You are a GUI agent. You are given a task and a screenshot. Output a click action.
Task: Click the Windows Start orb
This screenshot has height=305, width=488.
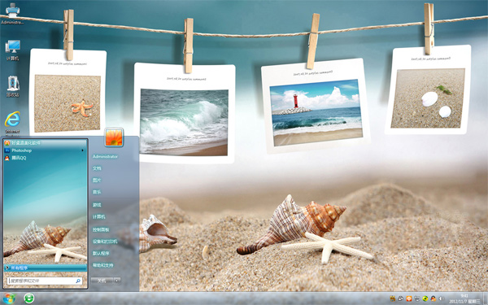[8, 298]
